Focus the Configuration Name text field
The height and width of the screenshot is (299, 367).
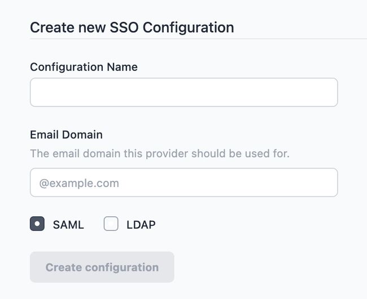(183, 92)
